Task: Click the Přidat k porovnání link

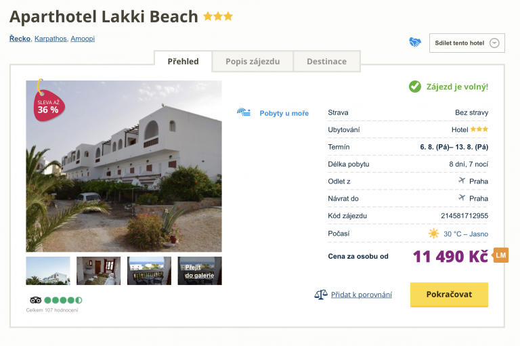Action: (x=362, y=295)
